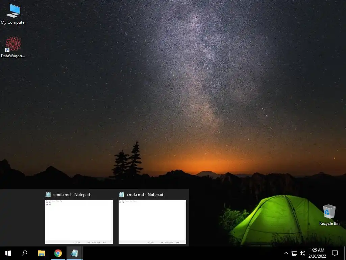This screenshot has height=260, width=346.
Task: Switch to the left cmd.cmd Notepad thumbnail
Action: tap(79, 222)
